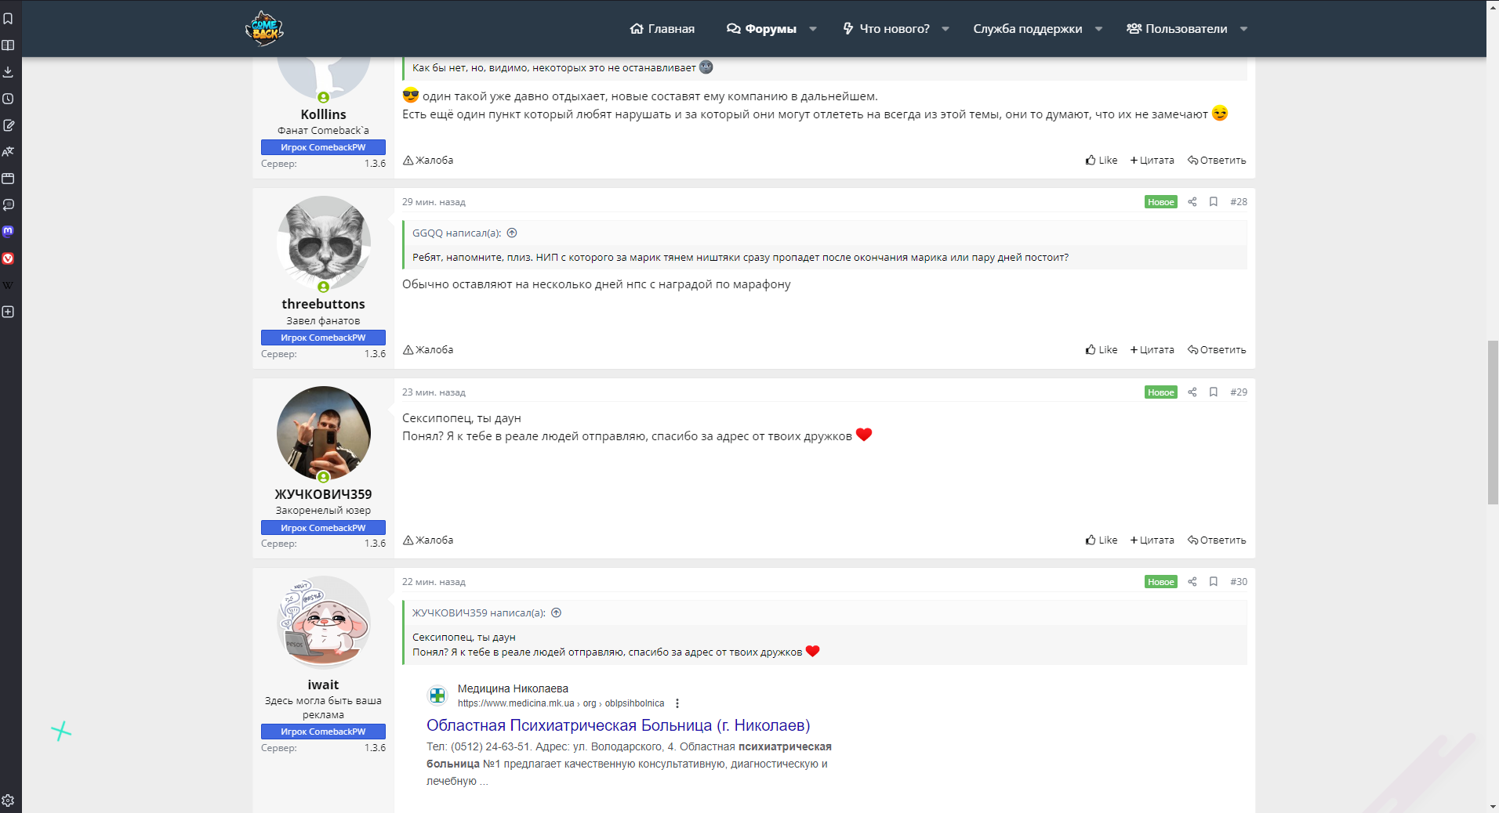1499x813 pixels.
Task: Expand the Пользователи dropdown arrow
Action: [1243, 29]
